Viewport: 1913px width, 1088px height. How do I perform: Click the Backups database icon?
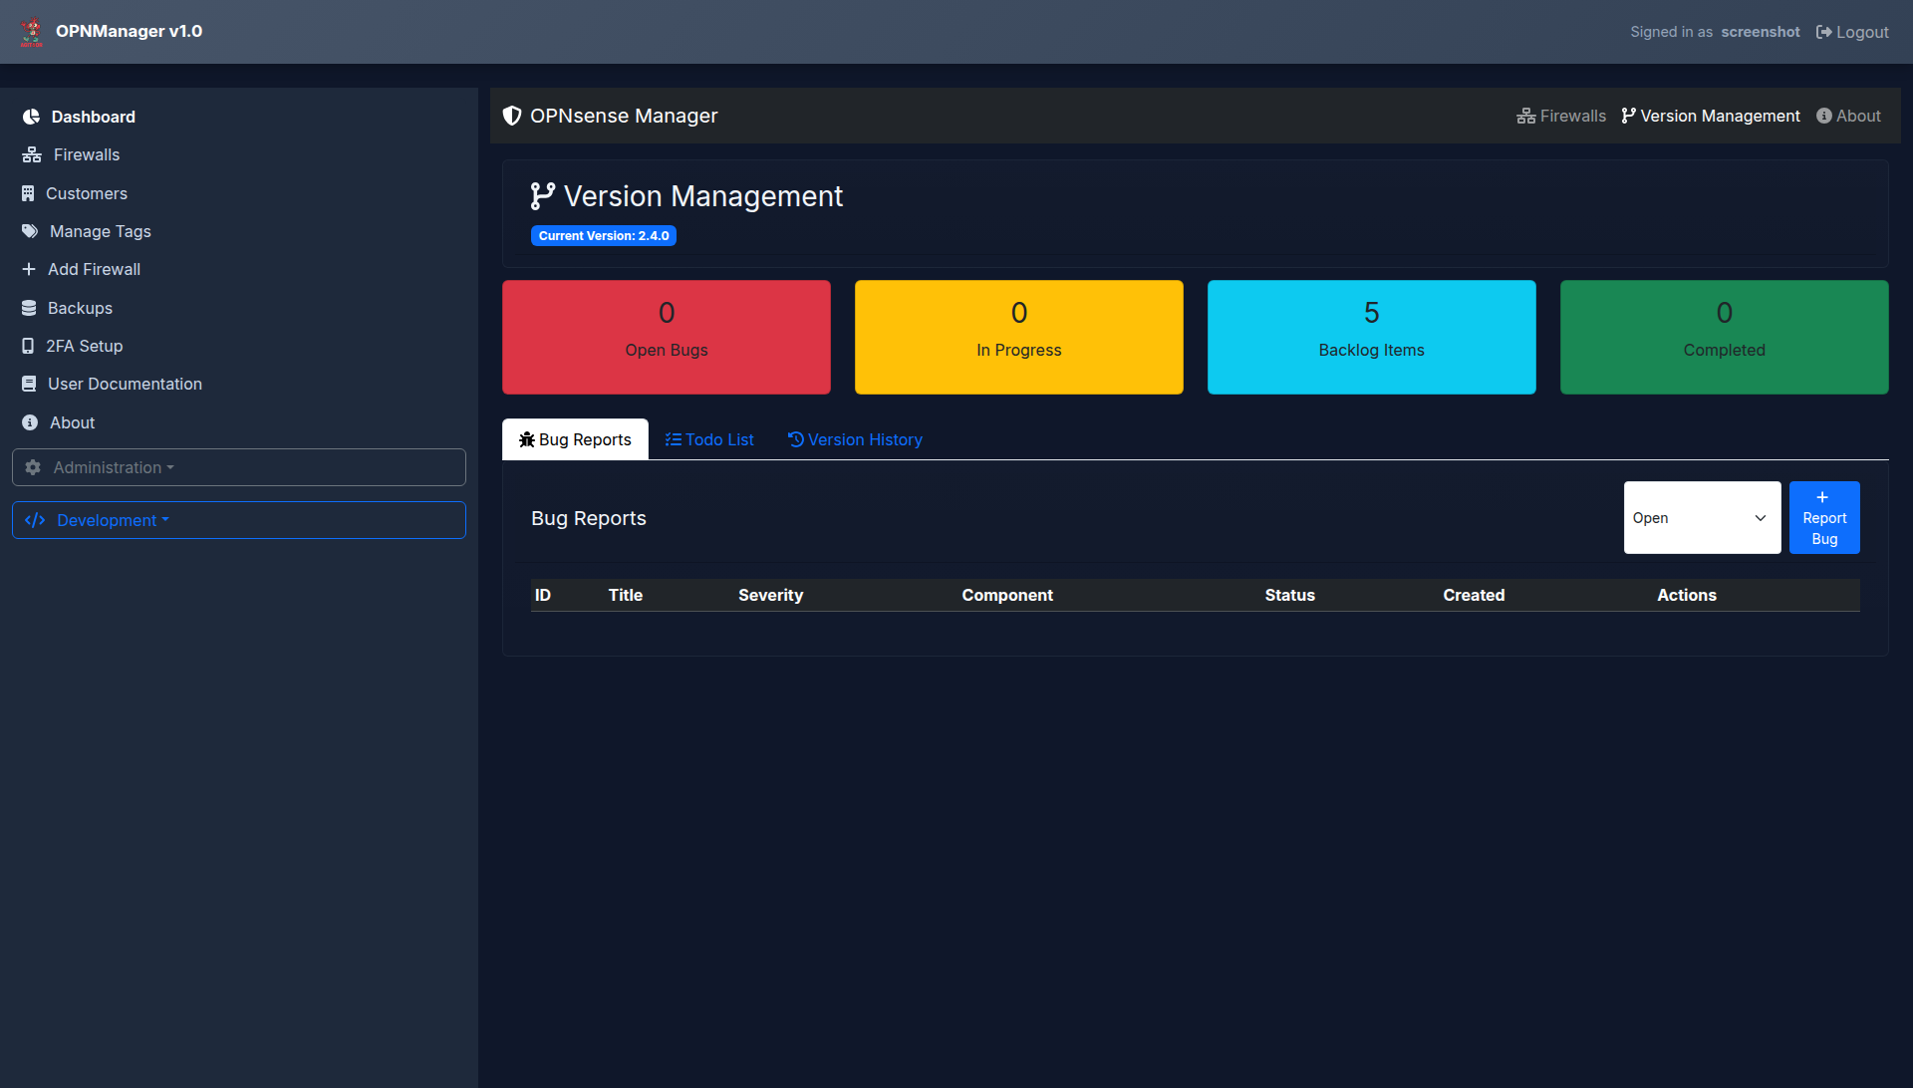click(29, 308)
